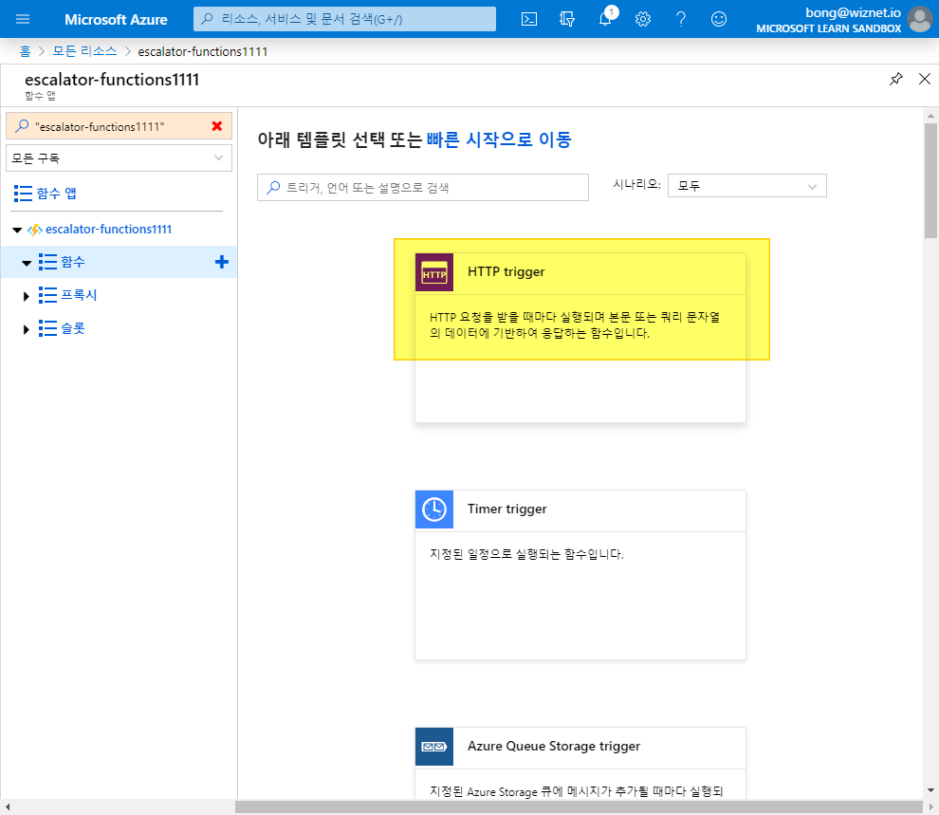Open the user account avatar

[920, 19]
